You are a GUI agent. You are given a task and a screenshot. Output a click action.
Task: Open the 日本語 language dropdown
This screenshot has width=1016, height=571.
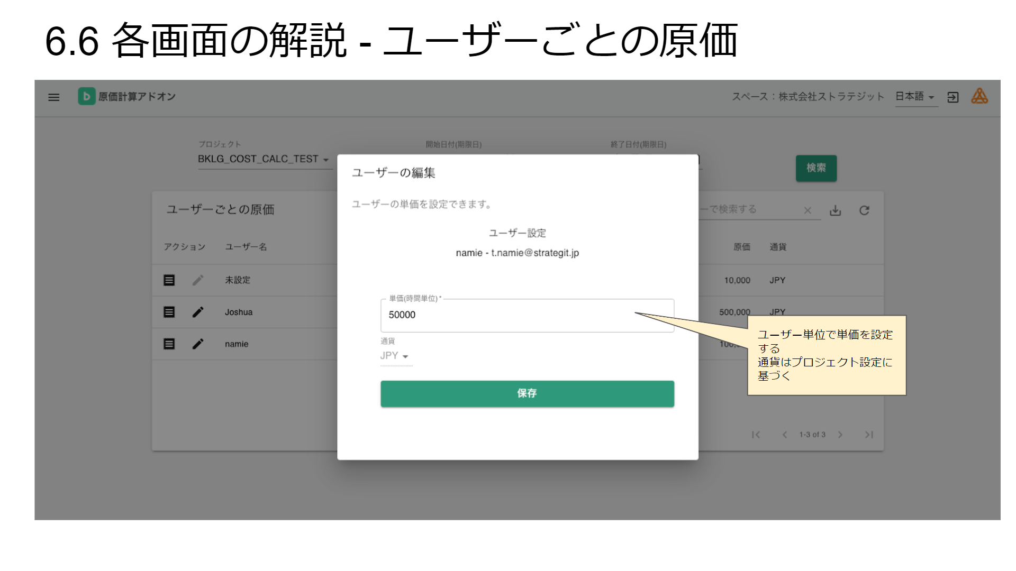(x=916, y=97)
